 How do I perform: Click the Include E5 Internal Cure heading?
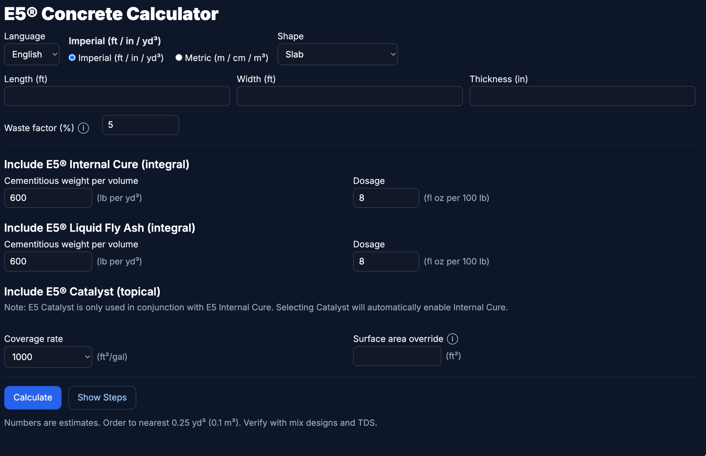point(97,164)
